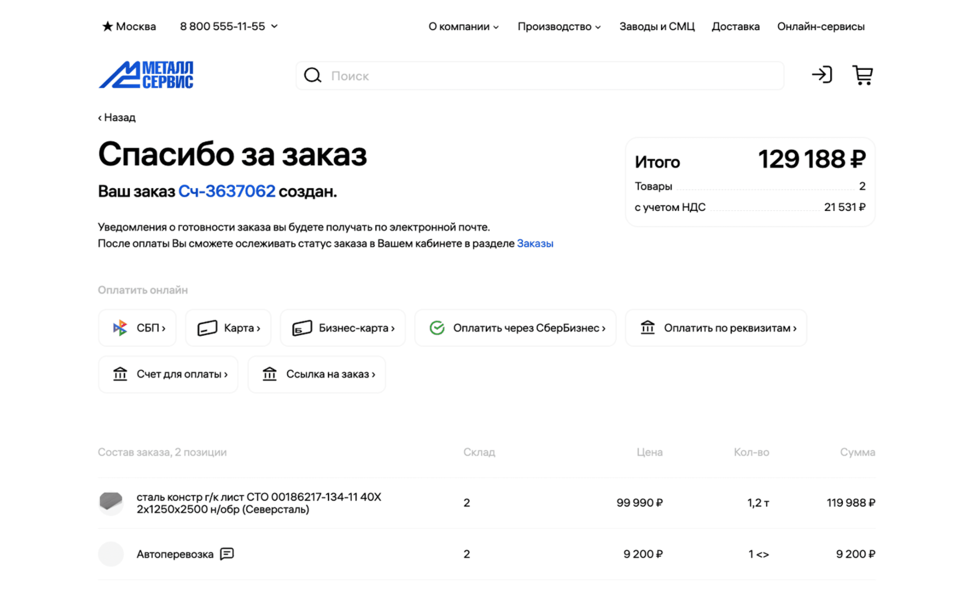Click the login arrow icon
Image resolution: width=978 pixels, height=603 pixels.
click(x=822, y=75)
